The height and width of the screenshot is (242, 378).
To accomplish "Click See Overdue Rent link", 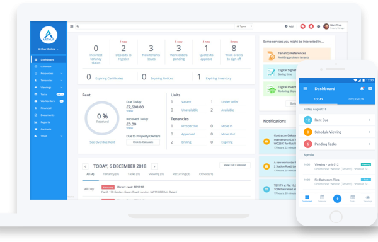I will point(102,142).
